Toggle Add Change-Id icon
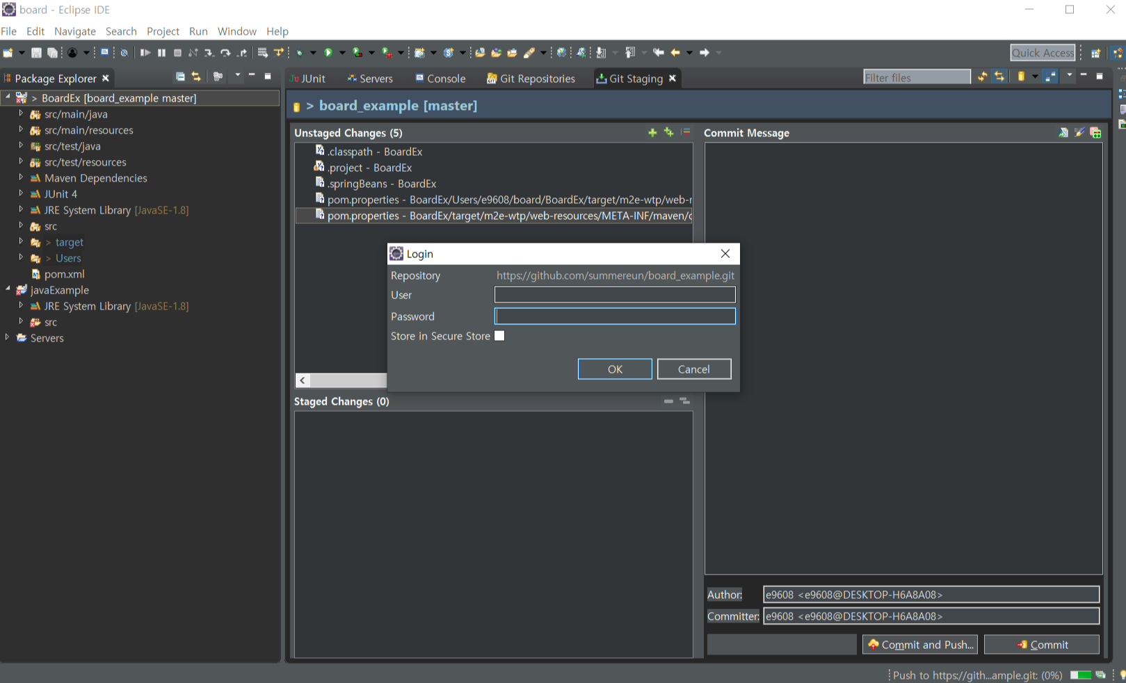 tap(1095, 132)
